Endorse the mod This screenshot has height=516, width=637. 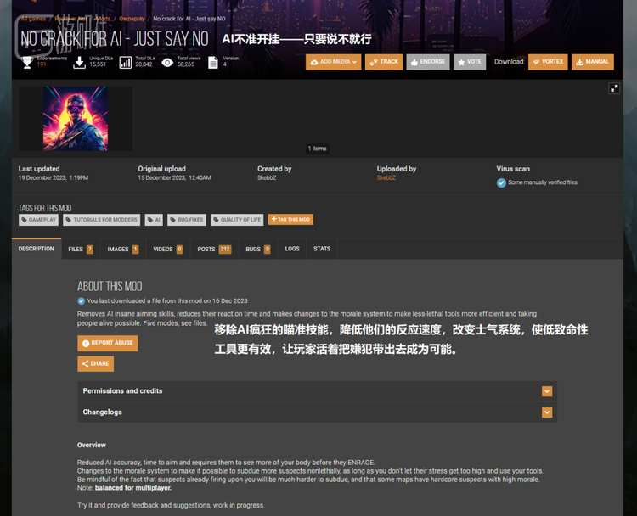point(428,62)
